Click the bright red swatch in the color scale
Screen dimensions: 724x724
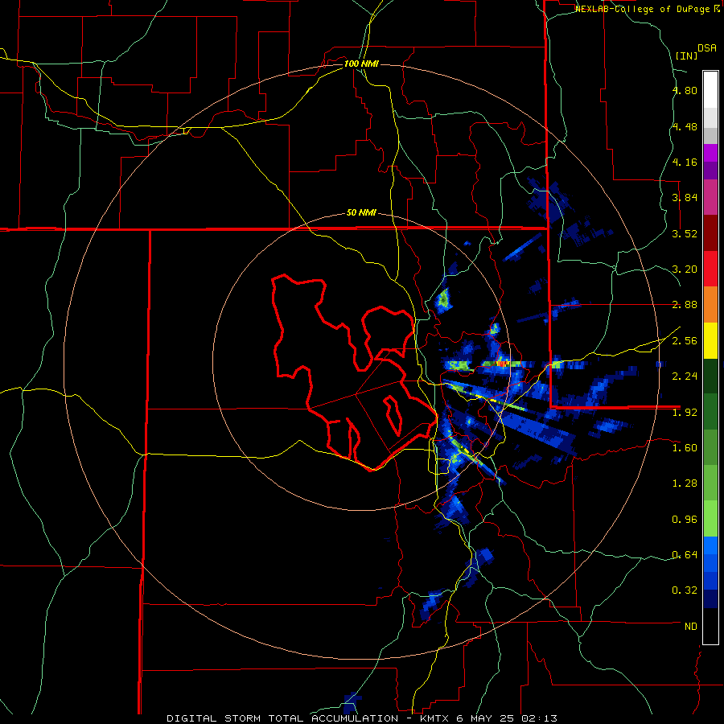click(710, 269)
